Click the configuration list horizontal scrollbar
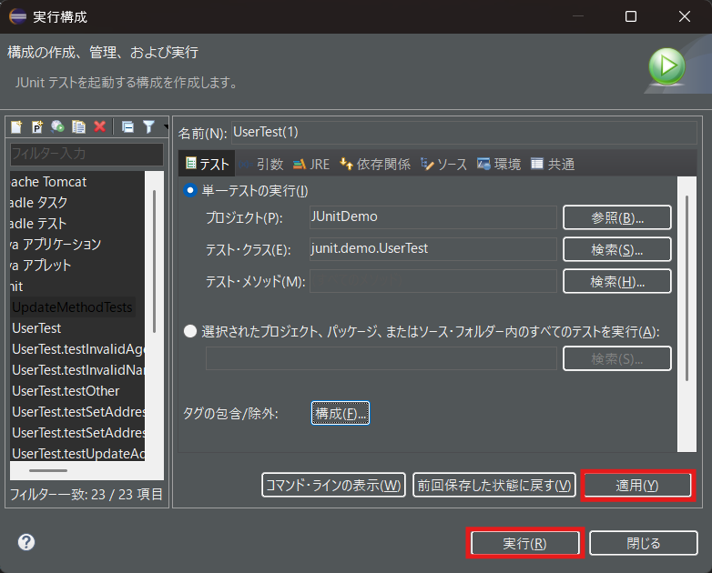 (x=48, y=470)
